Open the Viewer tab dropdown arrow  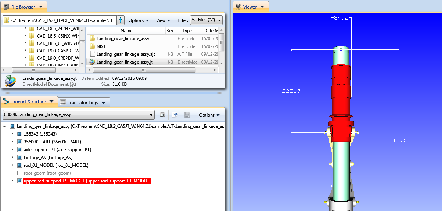point(262,7)
